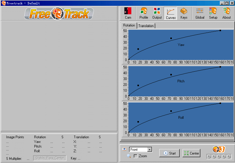Enable the Zoom checkbox

[135, 156]
